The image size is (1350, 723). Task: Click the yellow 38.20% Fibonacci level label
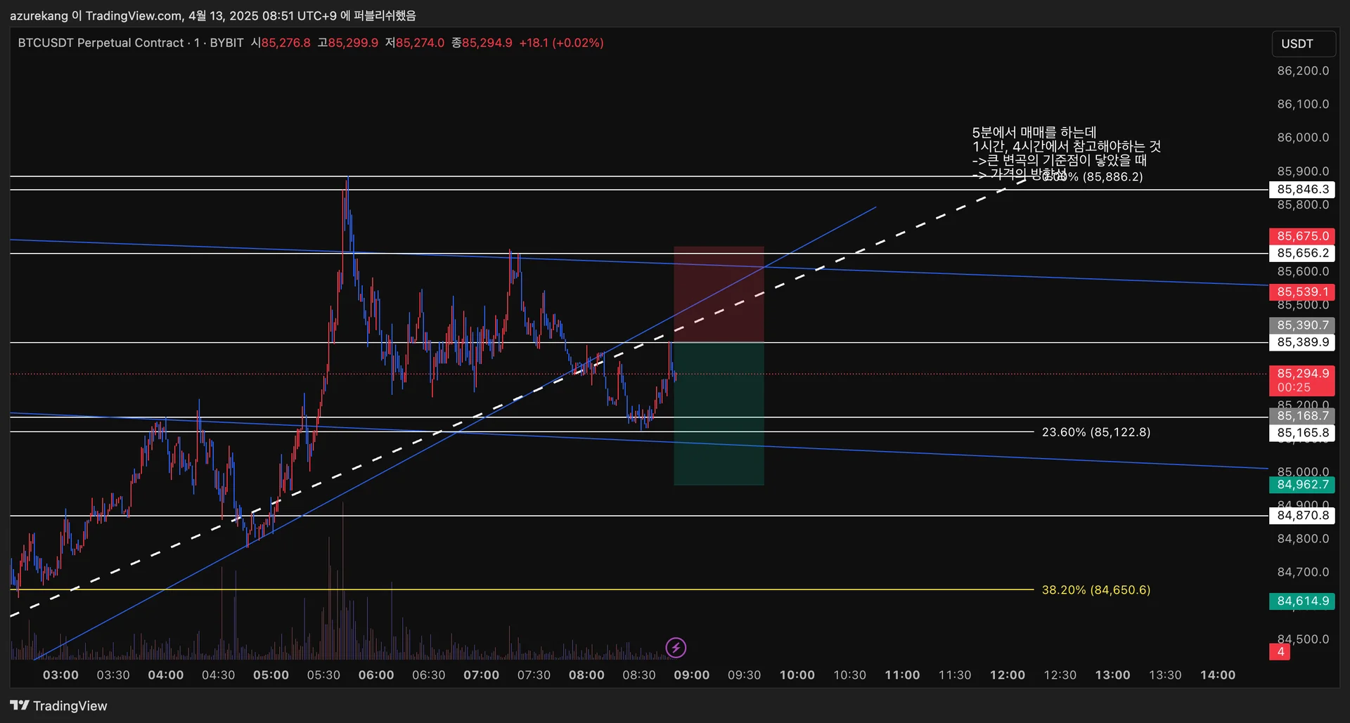tap(1096, 590)
